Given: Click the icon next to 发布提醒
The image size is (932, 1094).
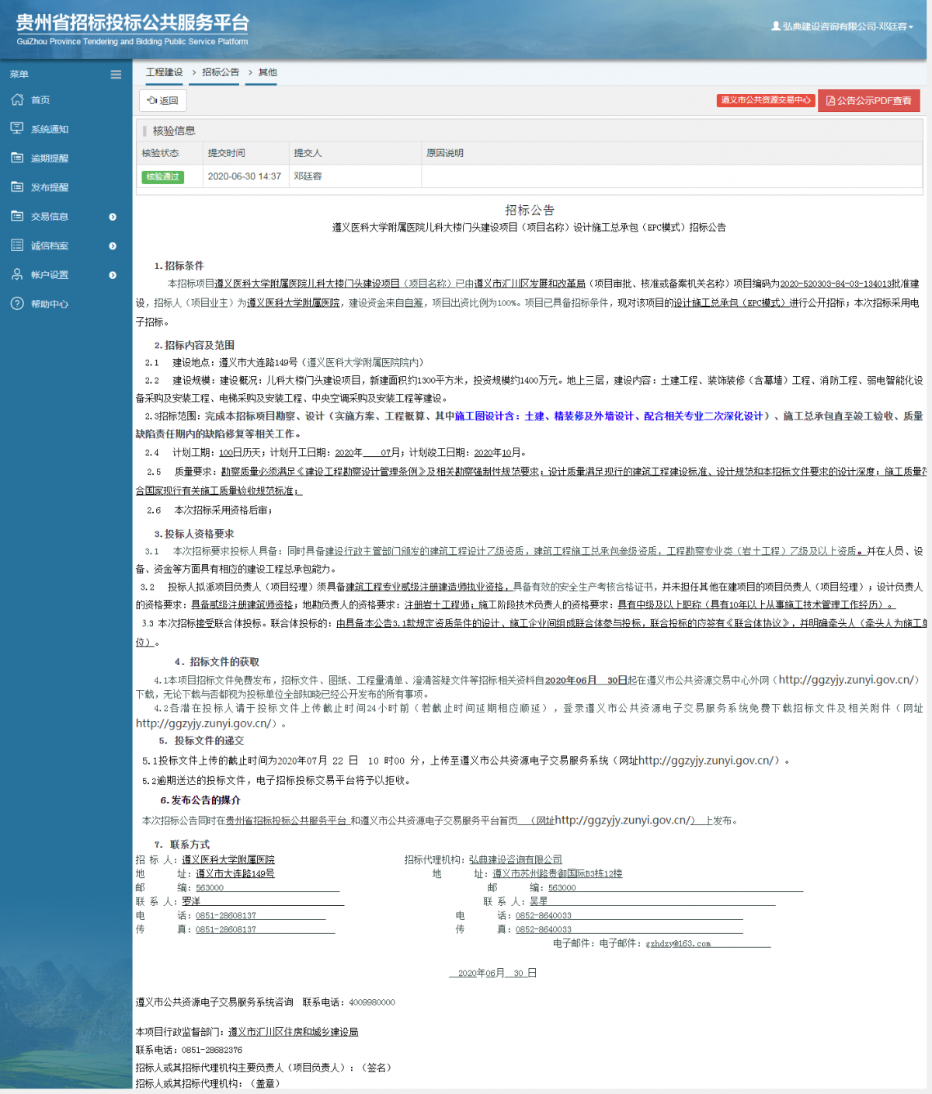Looking at the screenshot, I should (x=17, y=186).
